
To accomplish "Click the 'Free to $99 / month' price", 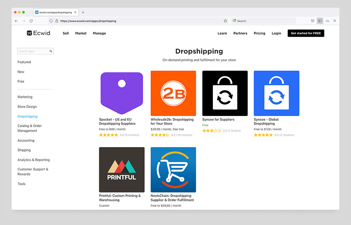I will [112, 129].
